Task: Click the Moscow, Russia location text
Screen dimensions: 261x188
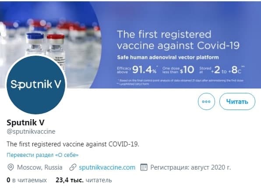Action: click(x=39, y=167)
